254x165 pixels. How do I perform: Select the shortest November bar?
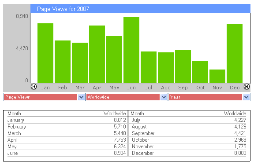(x=217, y=76)
